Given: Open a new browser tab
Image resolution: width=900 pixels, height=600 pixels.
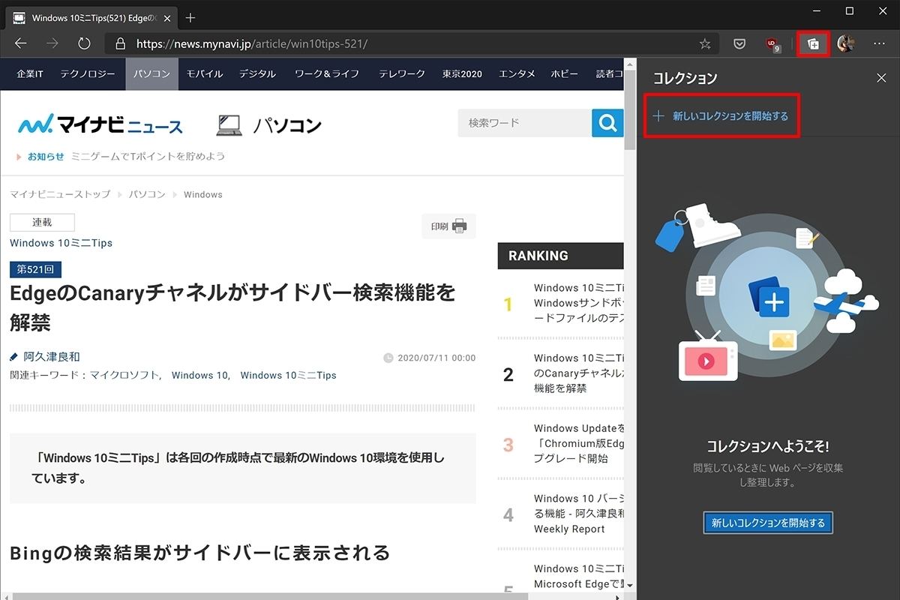Looking at the screenshot, I should (190, 17).
